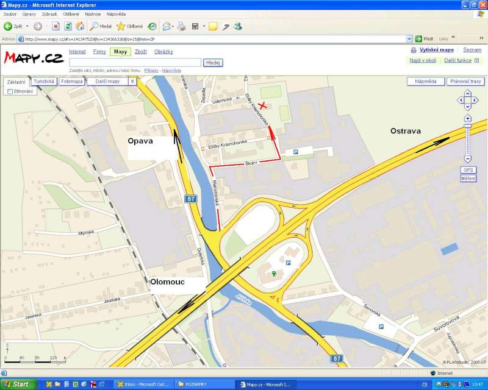Click the IE Back (Zpět) button
This screenshot has width=488, height=390.
click(x=13, y=26)
